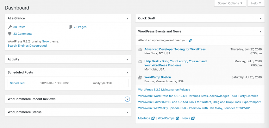This screenshot has width=269, height=128.
Task: Open the Screen Options dropdown tab
Action: tap(230, 3)
